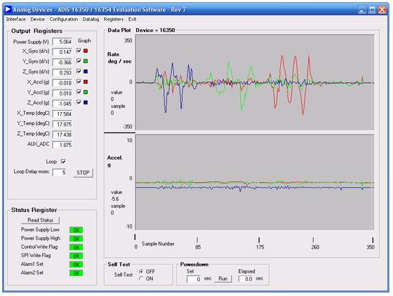The image size is (393, 296).
Task: Open the Device menu
Action: pos(38,19)
